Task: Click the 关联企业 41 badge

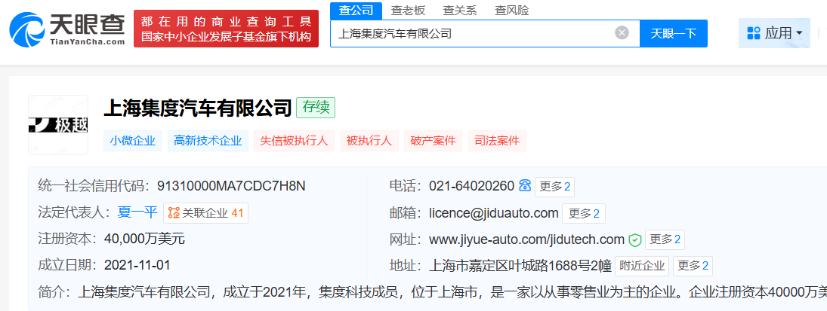Action: (205, 213)
